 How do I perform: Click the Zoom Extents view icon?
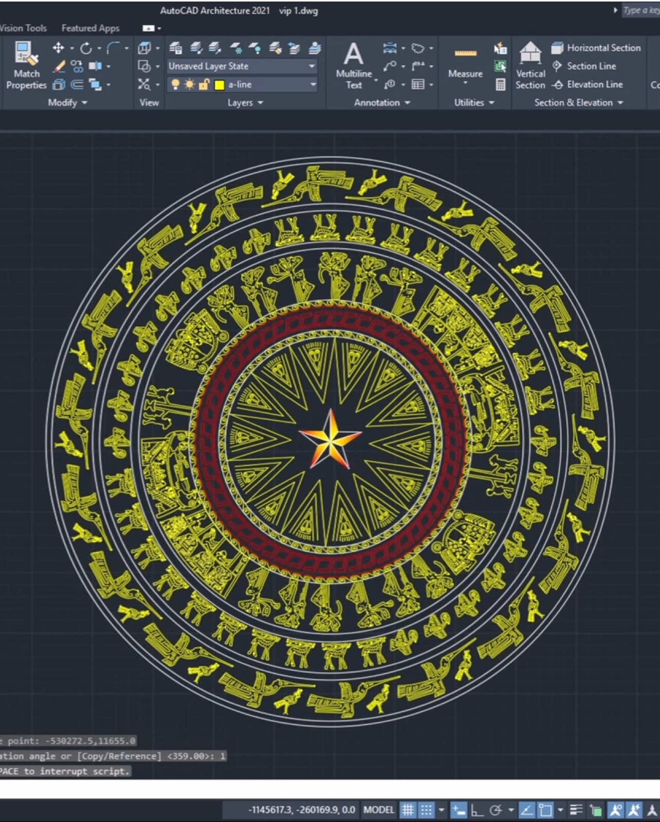coord(144,84)
